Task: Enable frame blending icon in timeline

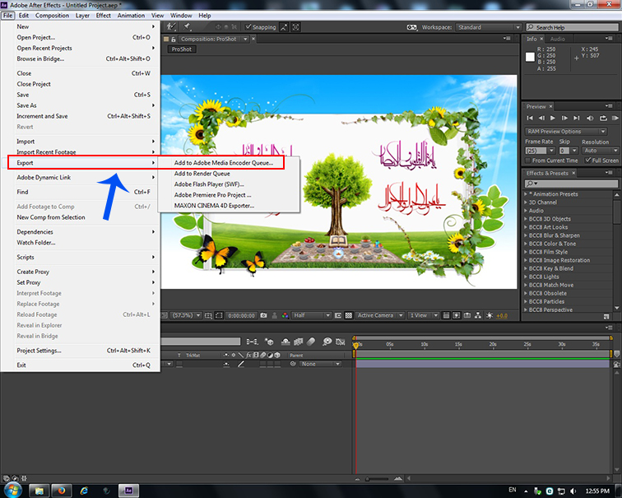Action: (x=298, y=342)
